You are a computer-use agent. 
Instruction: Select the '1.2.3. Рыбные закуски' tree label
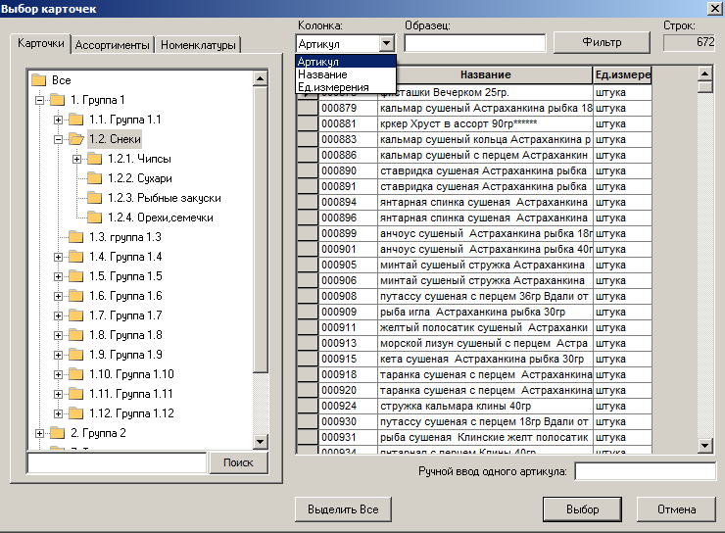coord(165,198)
